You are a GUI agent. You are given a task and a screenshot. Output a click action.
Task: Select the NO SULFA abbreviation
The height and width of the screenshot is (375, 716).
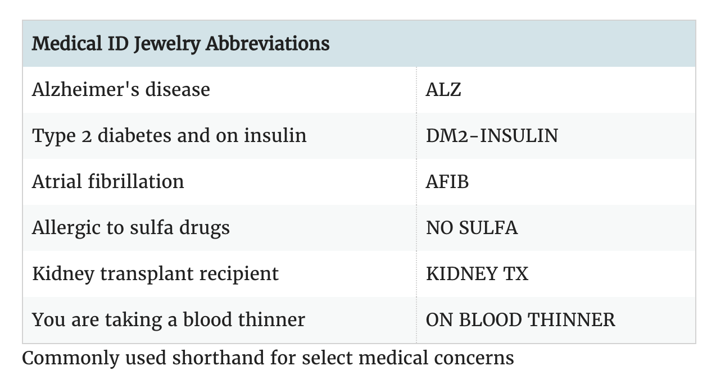(472, 228)
